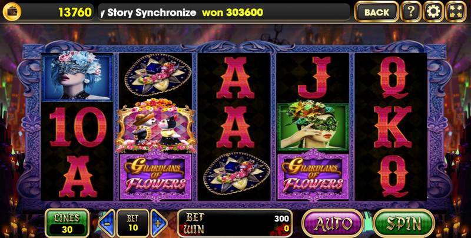Open the help question mark icon
The height and width of the screenshot is (238, 471).
(x=410, y=12)
